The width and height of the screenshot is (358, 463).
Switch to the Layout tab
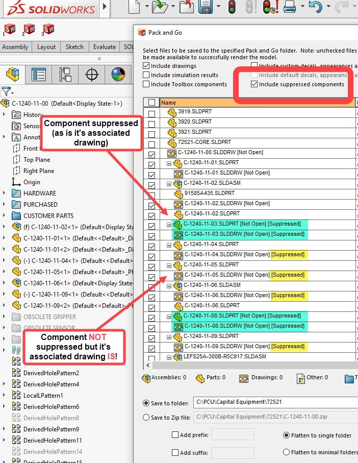point(46,46)
